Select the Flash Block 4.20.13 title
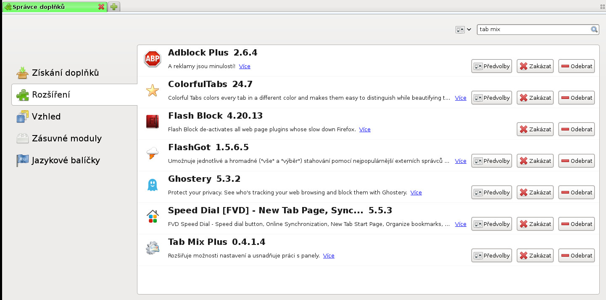Image resolution: width=606 pixels, height=300 pixels. [215, 116]
